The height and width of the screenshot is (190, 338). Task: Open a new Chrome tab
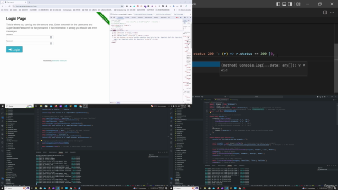(x=29, y=2)
